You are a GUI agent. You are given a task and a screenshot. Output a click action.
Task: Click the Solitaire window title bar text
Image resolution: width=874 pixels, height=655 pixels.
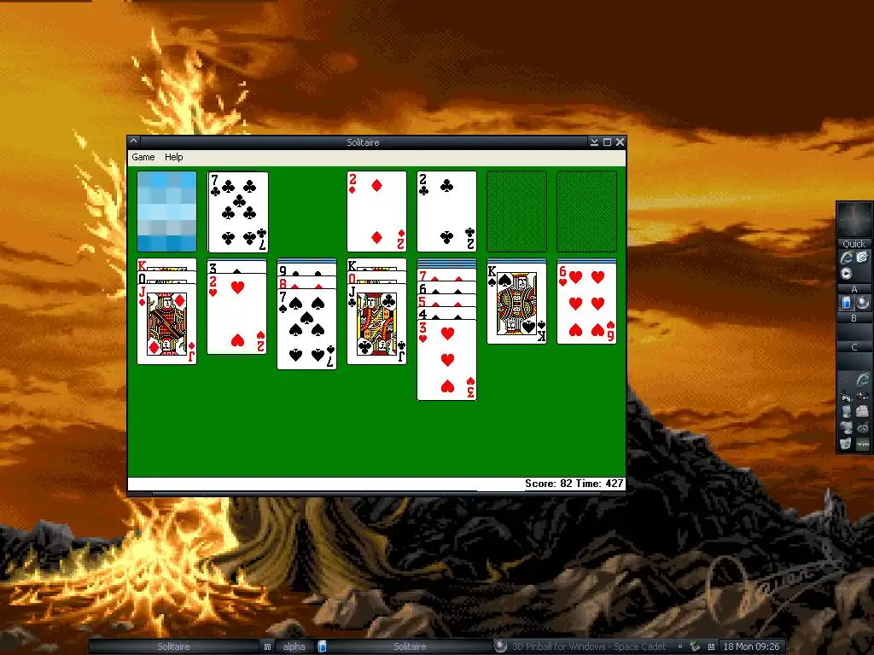[x=363, y=142]
